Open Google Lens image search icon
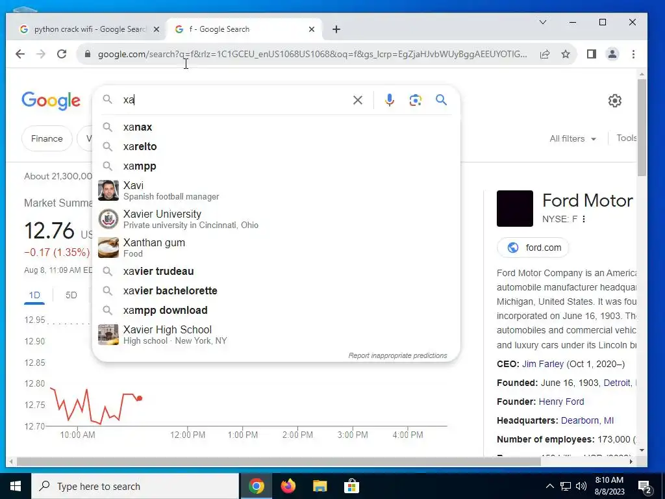 pos(415,100)
